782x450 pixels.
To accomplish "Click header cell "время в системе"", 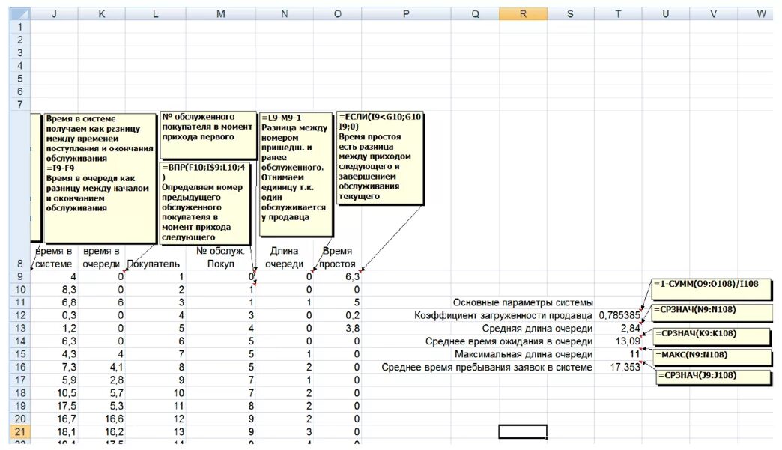I will tap(54, 257).
